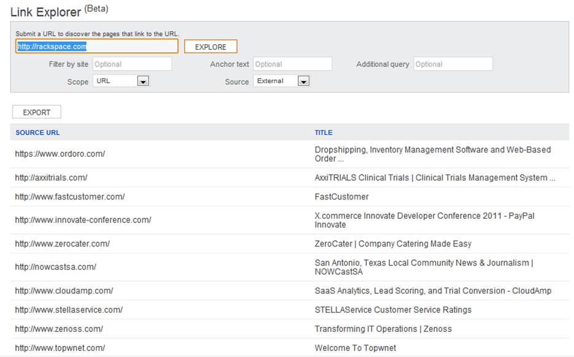The image size is (574, 357).
Task: Open the Scope dropdown set to URL
Action: pos(121,81)
